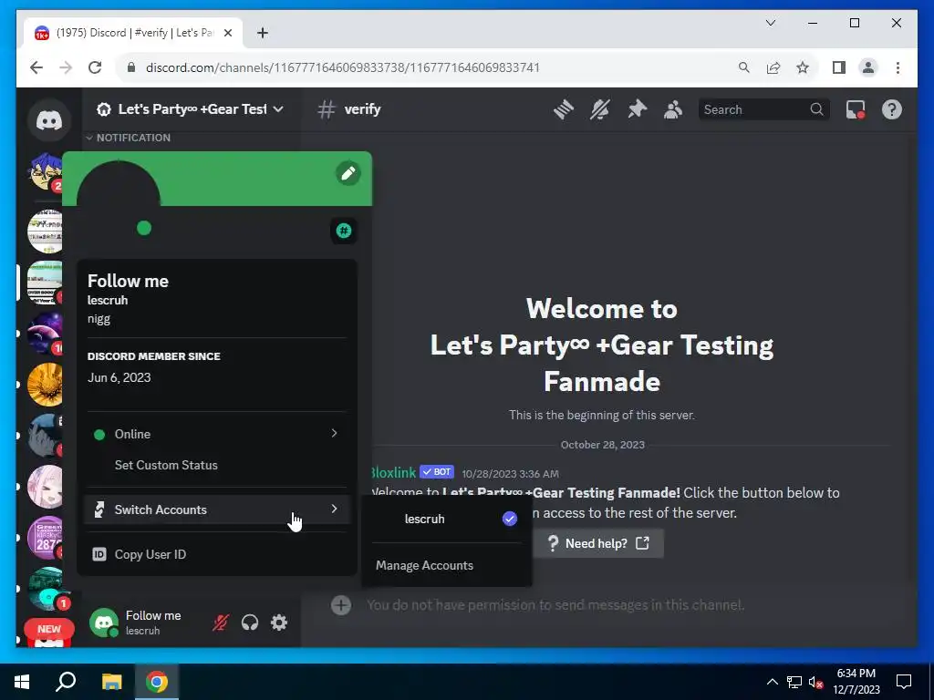Click the pencil edit profile icon
This screenshot has height=700, width=934.
click(348, 173)
